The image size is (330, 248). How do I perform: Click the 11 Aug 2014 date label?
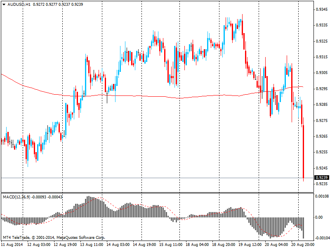[12, 245]
